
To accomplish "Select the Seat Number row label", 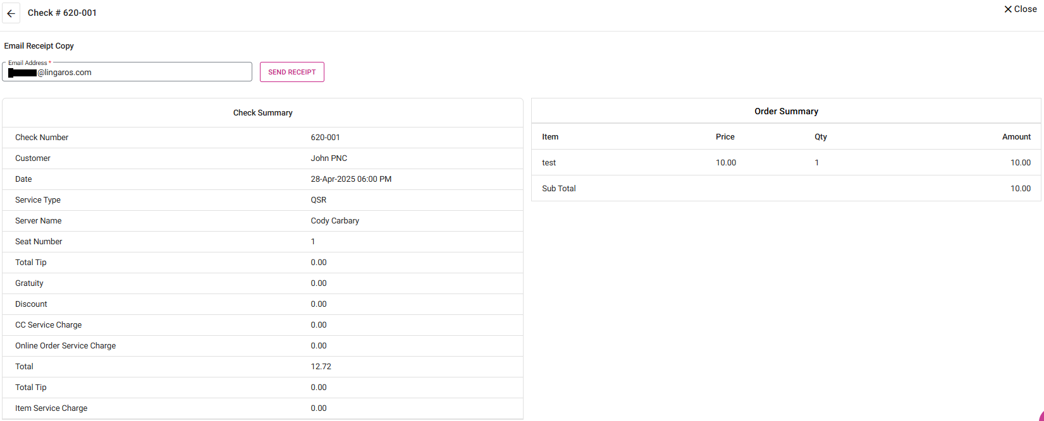I will [x=39, y=242].
